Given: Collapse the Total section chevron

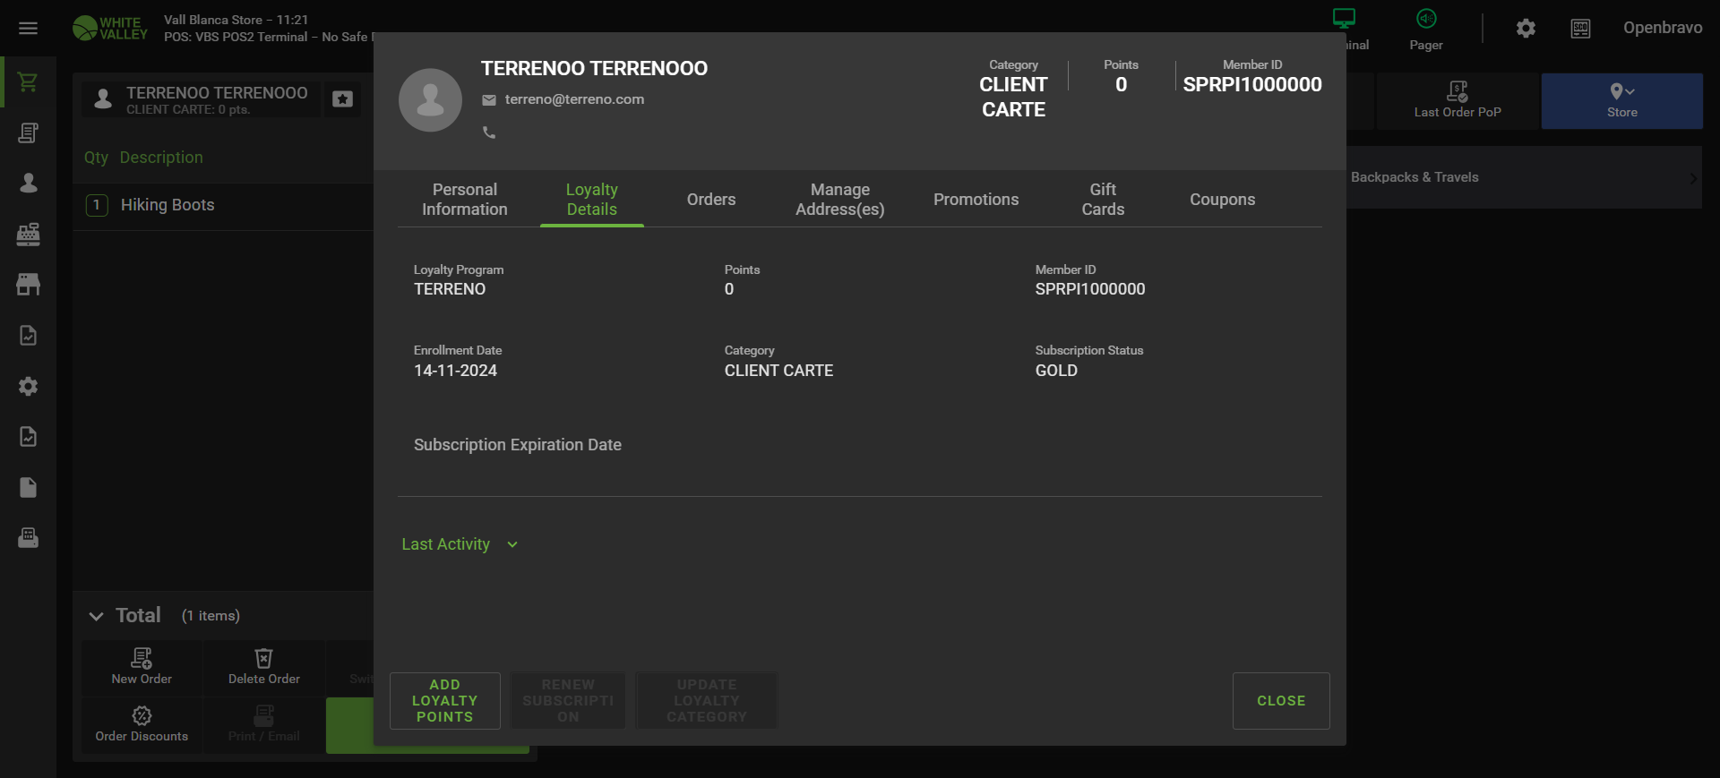Looking at the screenshot, I should [x=96, y=616].
